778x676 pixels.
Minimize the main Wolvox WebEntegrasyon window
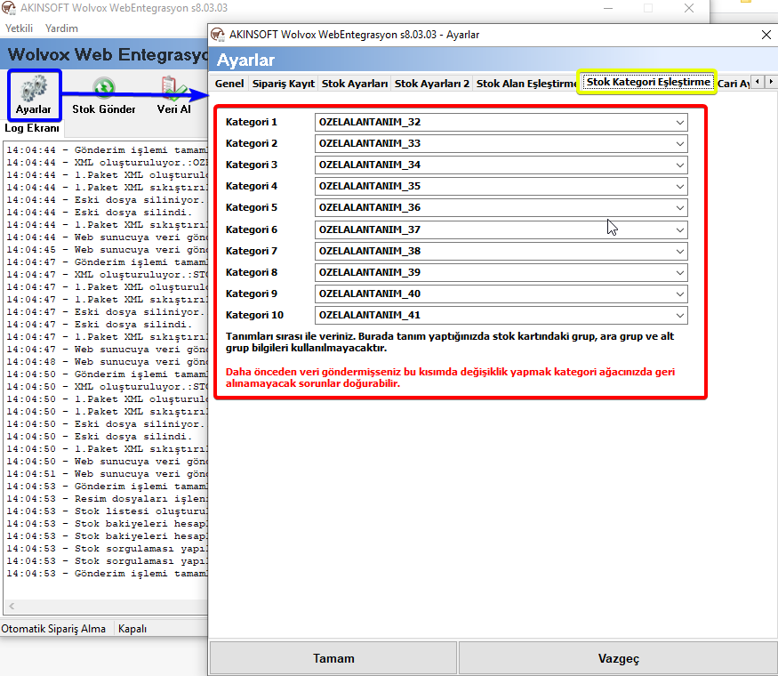coord(608,8)
